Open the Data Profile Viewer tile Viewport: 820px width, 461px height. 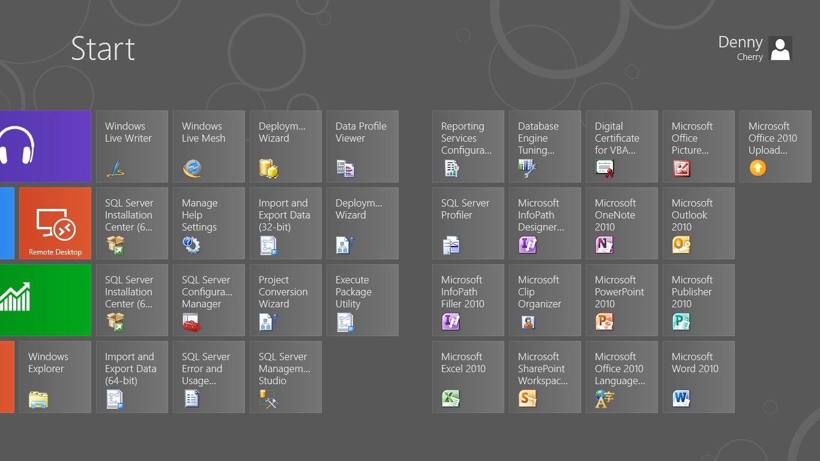(x=363, y=146)
